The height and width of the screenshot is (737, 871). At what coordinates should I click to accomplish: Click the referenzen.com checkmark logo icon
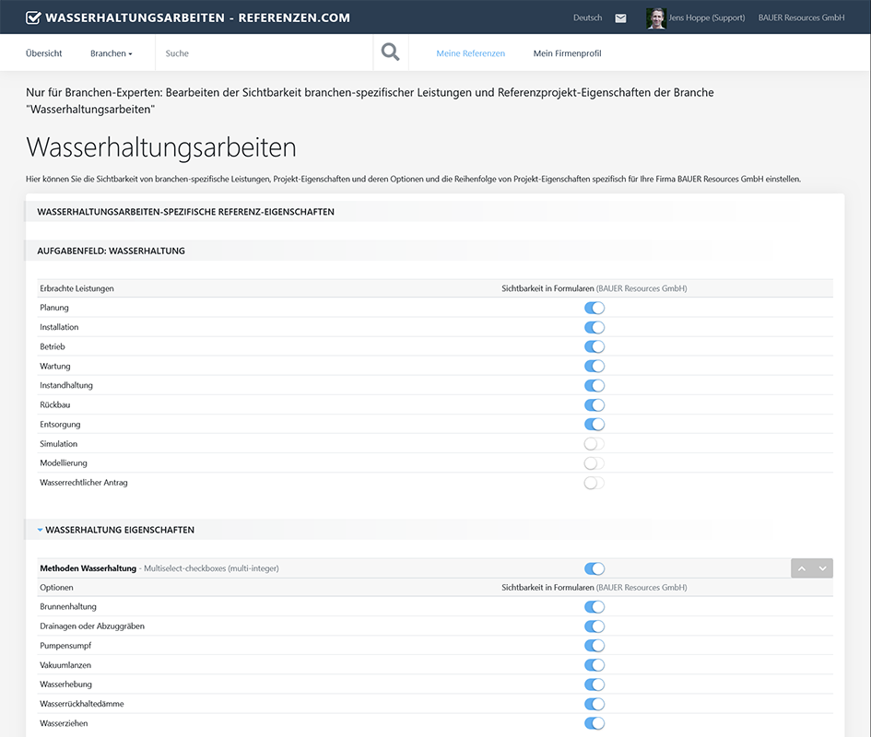pyautogui.click(x=34, y=17)
